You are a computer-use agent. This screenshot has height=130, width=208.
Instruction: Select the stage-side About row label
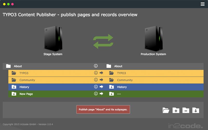[18, 66]
